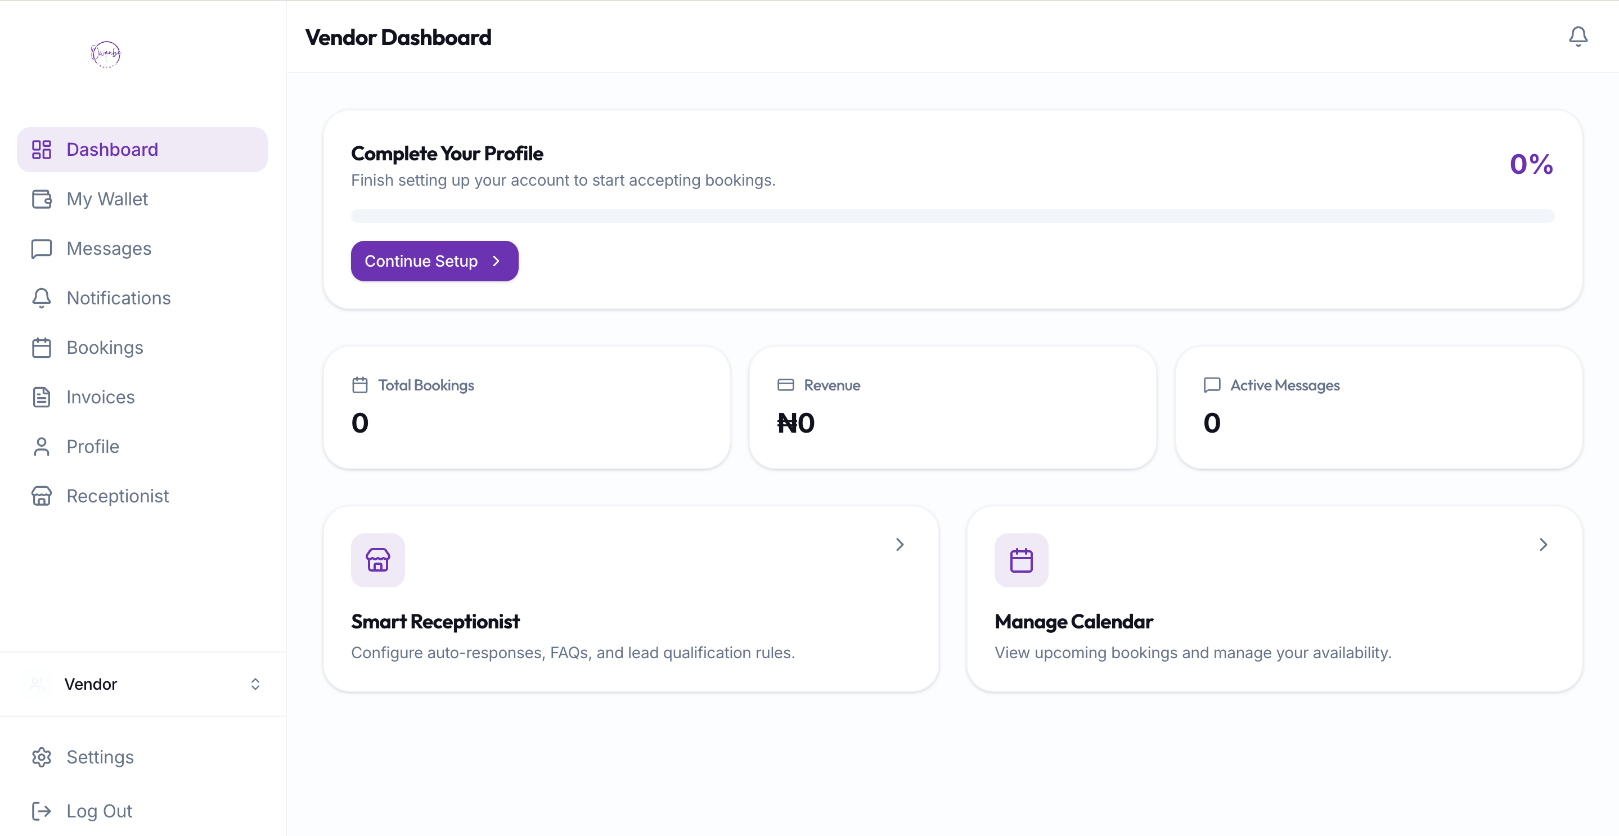The height and width of the screenshot is (836, 1619).
Task: Open the Profile menu item
Action: coord(92,446)
